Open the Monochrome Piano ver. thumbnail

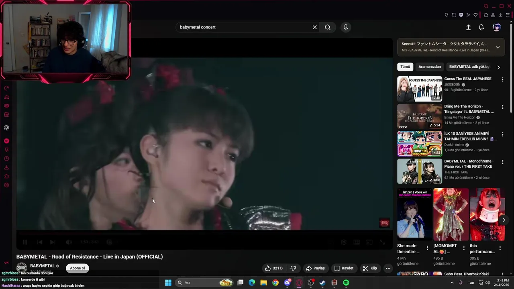420,171
